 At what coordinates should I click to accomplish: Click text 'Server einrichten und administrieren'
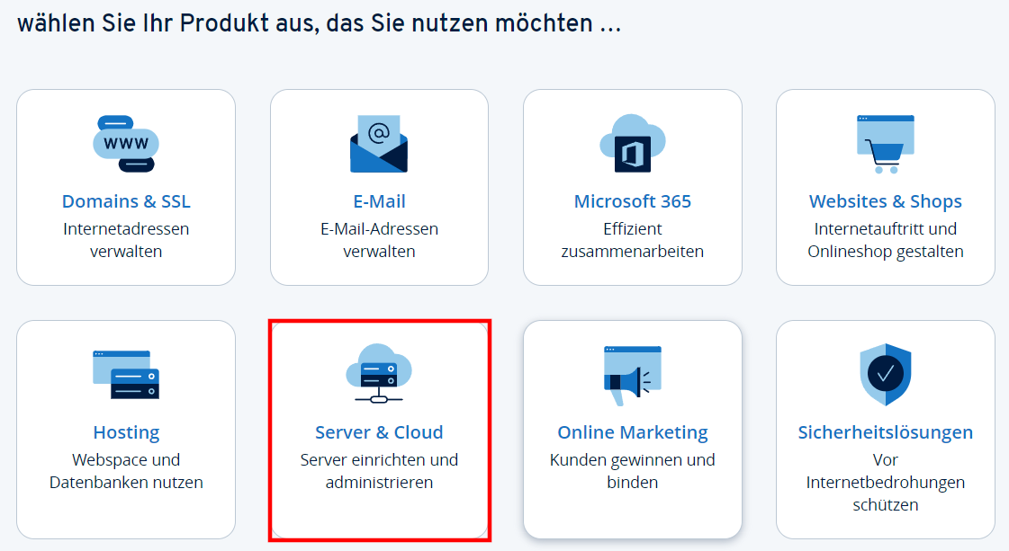click(379, 471)
